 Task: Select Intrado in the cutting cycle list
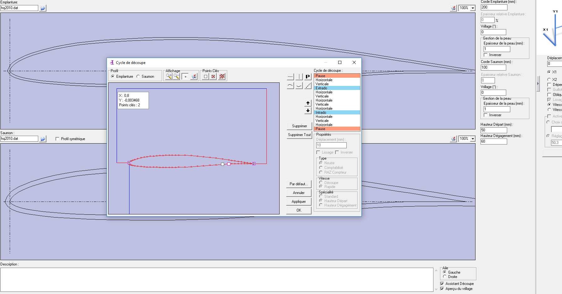click(x=337, y=113)
